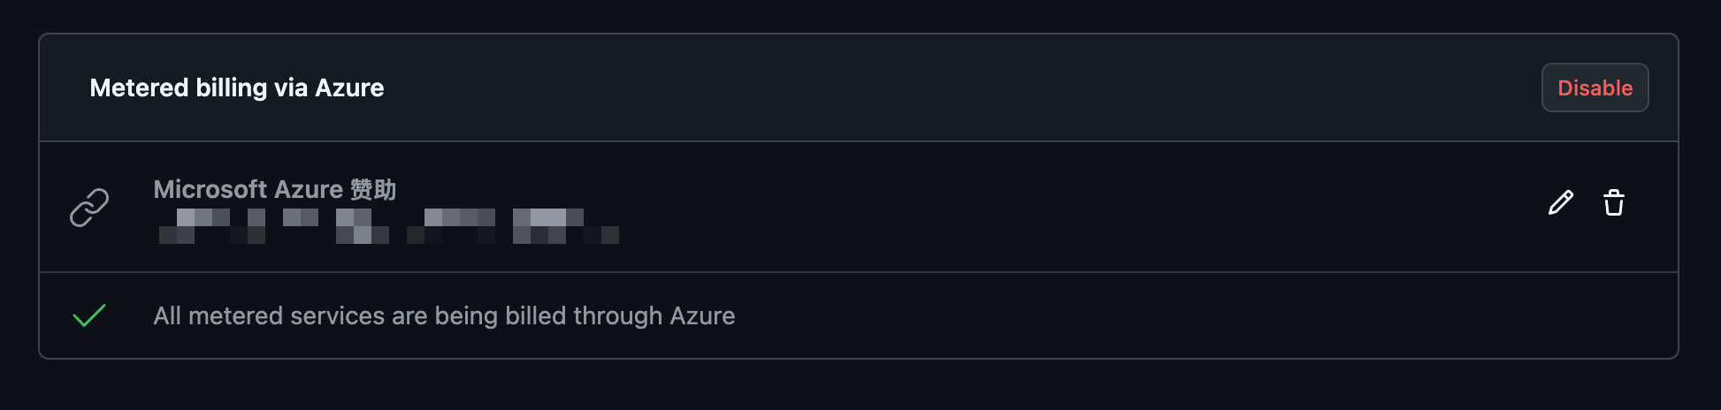Click the first pixelated line under the subscription name
This screenshot has width=1721, height=410.
pyautogui.click(x=380, y=217)
